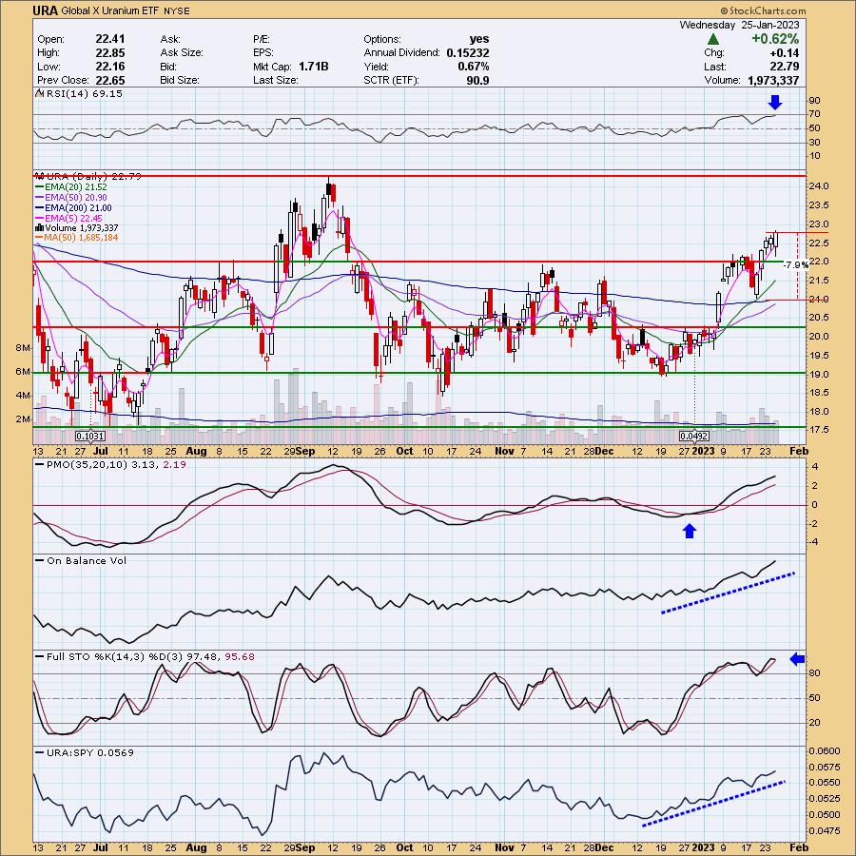Click the Wednesday 25-Jan-2023 date

(739, 25)
